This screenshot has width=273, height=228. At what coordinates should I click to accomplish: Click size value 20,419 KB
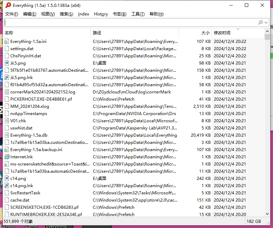coord(200,135)
